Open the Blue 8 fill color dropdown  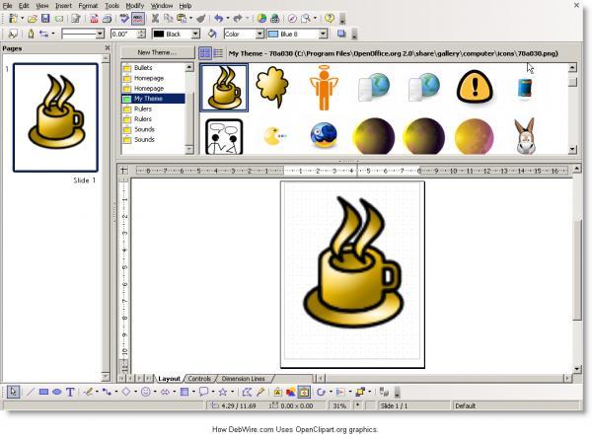pos(326,34)
